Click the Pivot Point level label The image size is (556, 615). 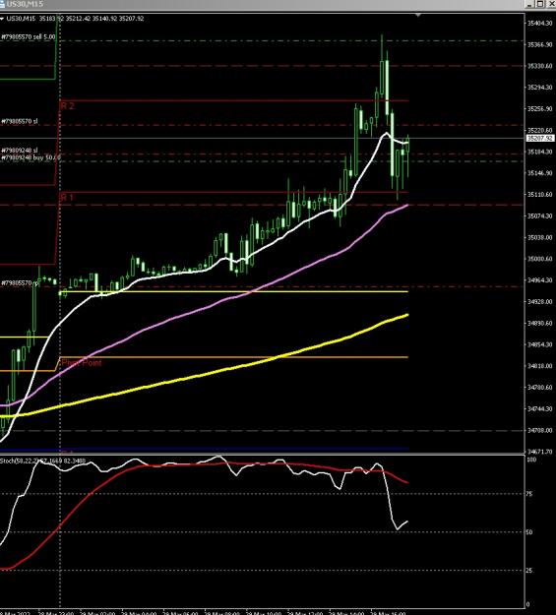82,363
